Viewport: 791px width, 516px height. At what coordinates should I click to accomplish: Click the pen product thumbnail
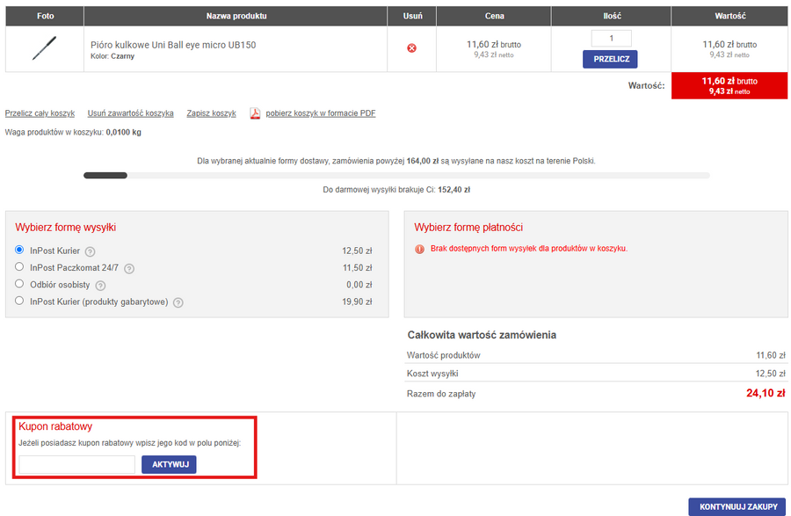(x=45, y=48)
